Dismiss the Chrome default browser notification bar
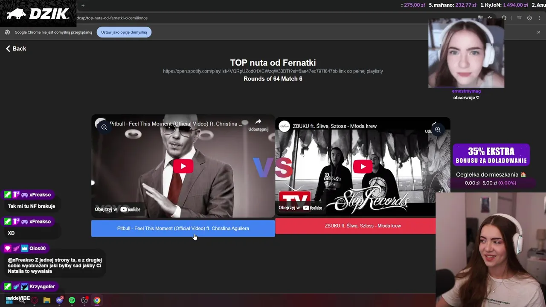This screenshot has height=307, width=546. 538,32
